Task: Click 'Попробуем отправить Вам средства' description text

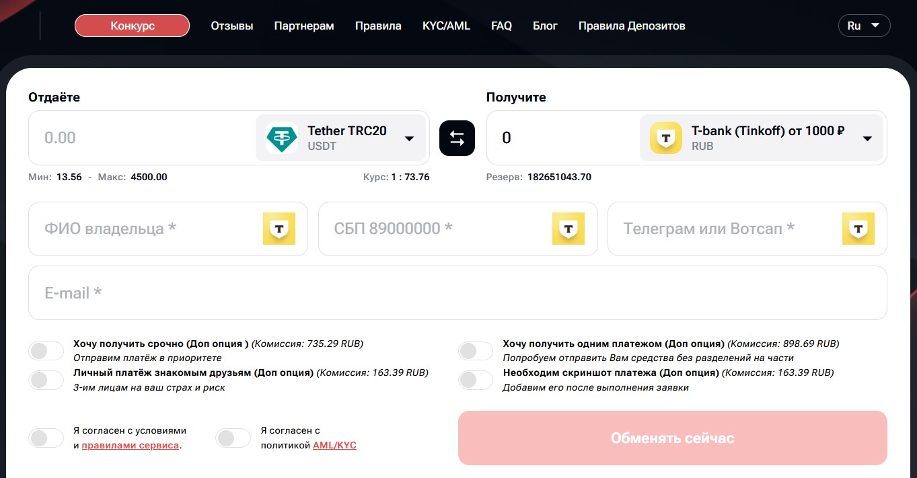Action: pos(648,358)
